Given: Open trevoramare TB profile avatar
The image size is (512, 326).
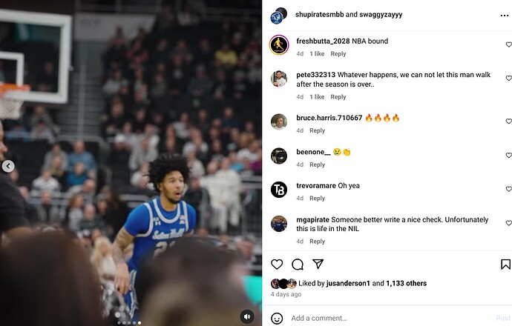Looking at the screenshot, I should click(x=279, y=190).
